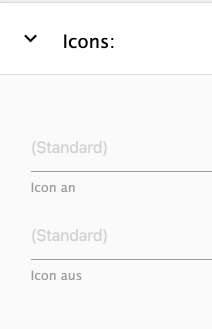
Task: Click the blank gap between the two icon fields
Action: pyautogui.click(x=121, y=210)
